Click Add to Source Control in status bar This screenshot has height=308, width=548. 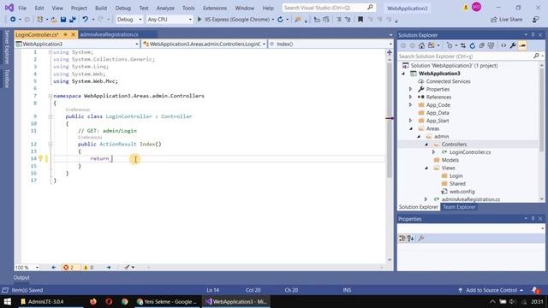[491, 290]
